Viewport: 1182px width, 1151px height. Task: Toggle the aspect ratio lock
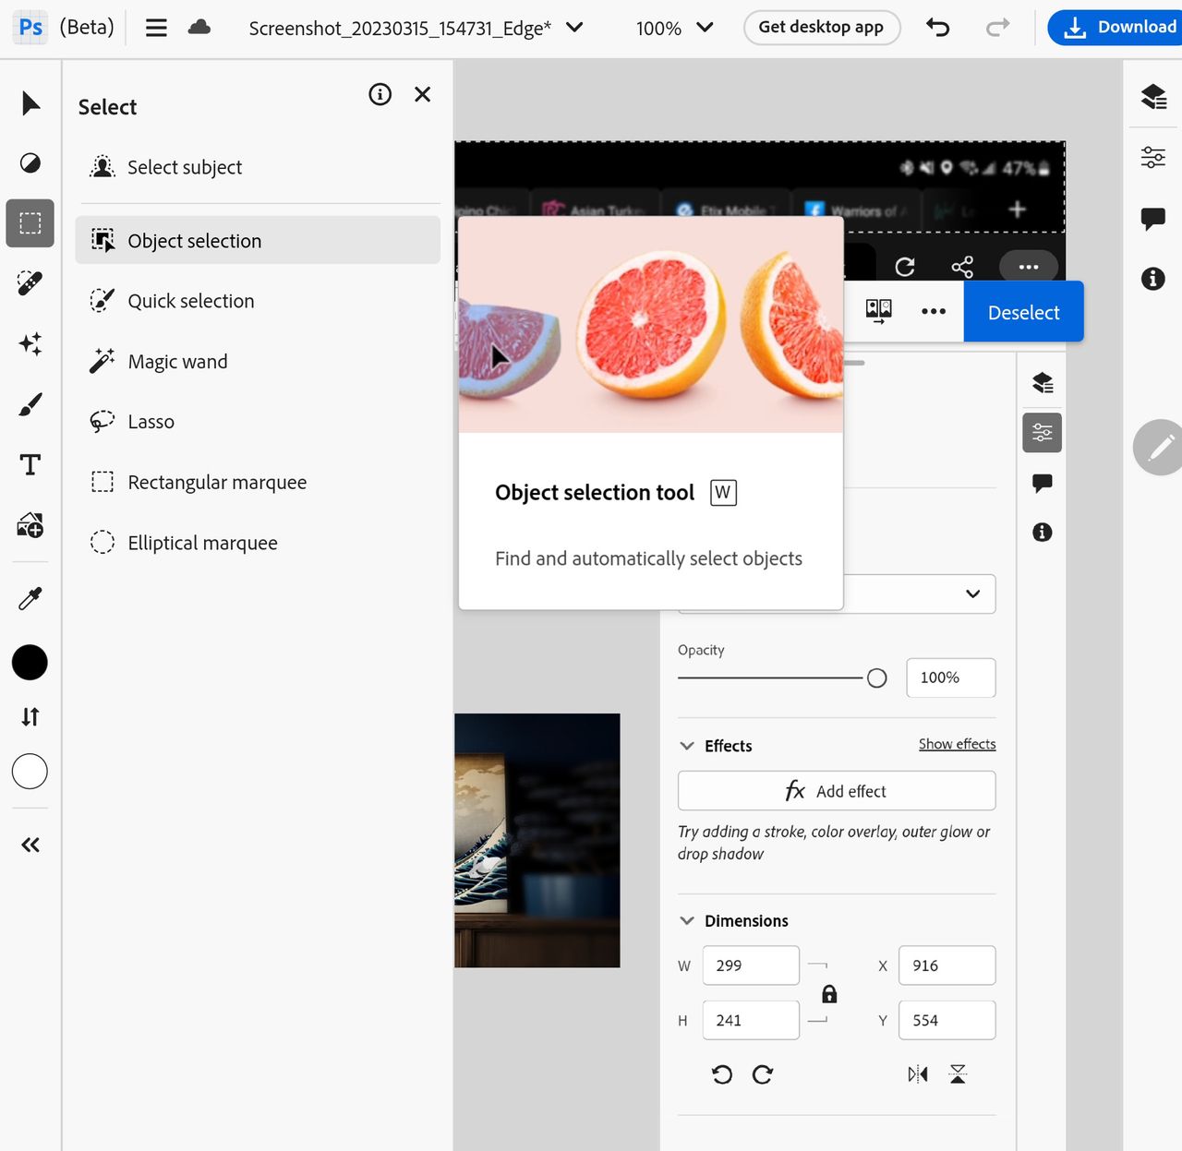click(x=829, y=993)
